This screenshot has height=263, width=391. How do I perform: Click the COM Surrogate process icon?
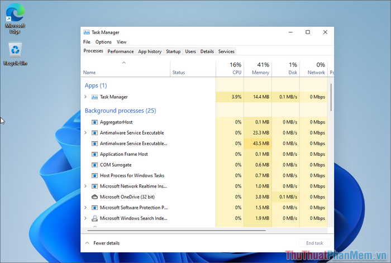pos(94,165)
